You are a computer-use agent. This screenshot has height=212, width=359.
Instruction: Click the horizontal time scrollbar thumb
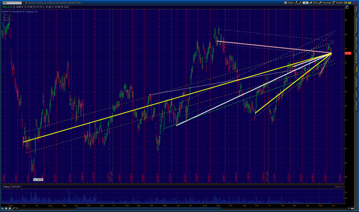pos(148,209)
